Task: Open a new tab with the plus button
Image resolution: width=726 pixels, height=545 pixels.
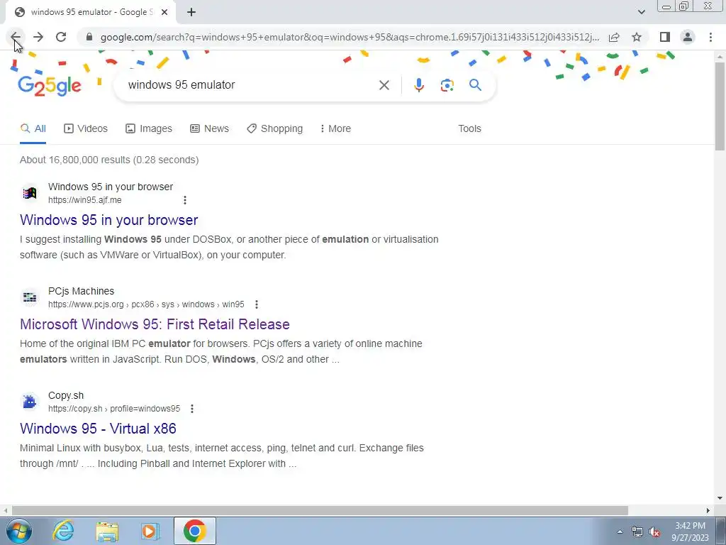Action: tap(191, 12)
